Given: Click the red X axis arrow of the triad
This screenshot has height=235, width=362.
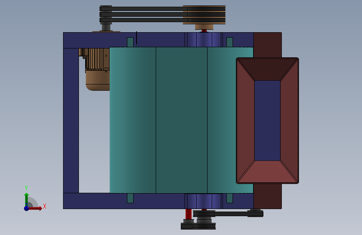Looking at the screenshot, I should 35,208.
